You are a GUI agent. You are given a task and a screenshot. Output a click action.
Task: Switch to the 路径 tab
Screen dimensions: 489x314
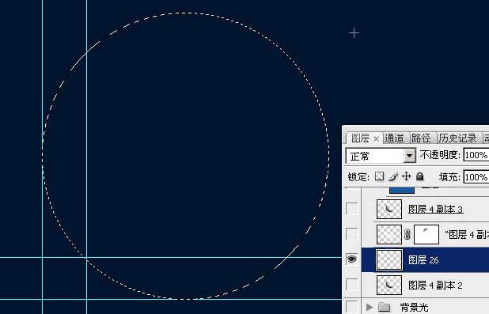point(421,138)
